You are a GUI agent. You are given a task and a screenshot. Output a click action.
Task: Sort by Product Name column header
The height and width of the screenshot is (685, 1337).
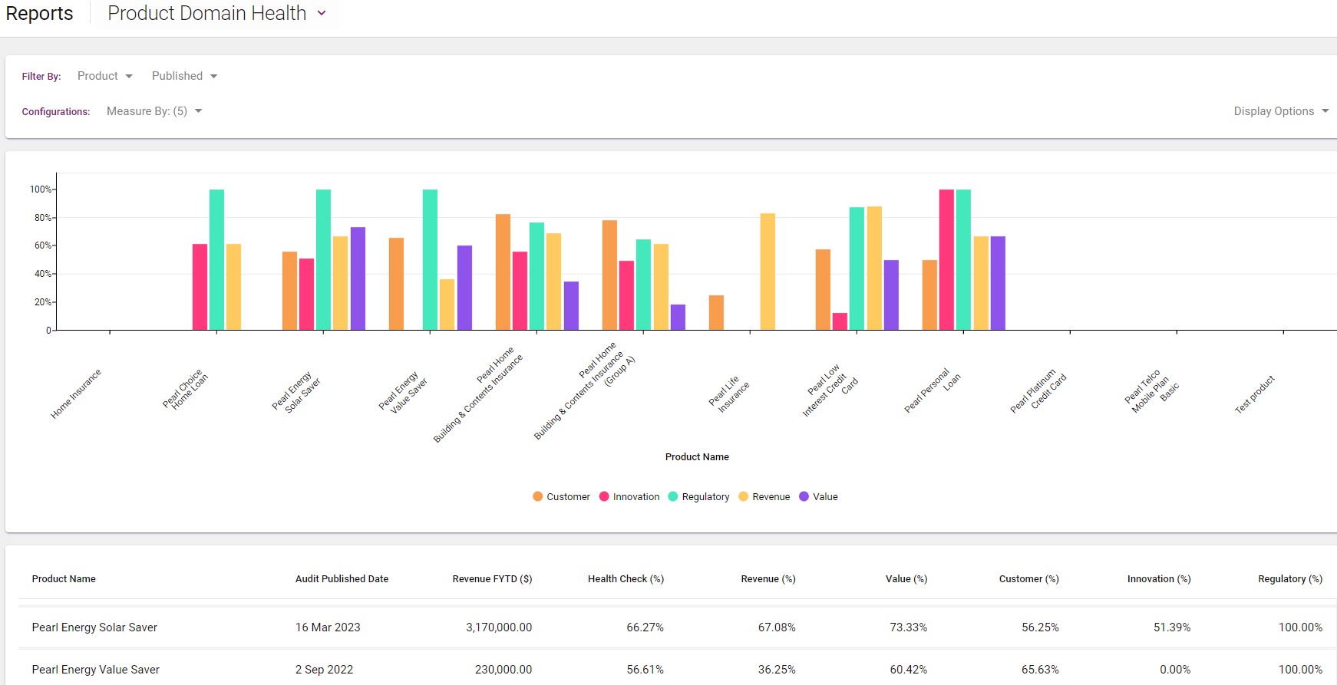(64, 579)
